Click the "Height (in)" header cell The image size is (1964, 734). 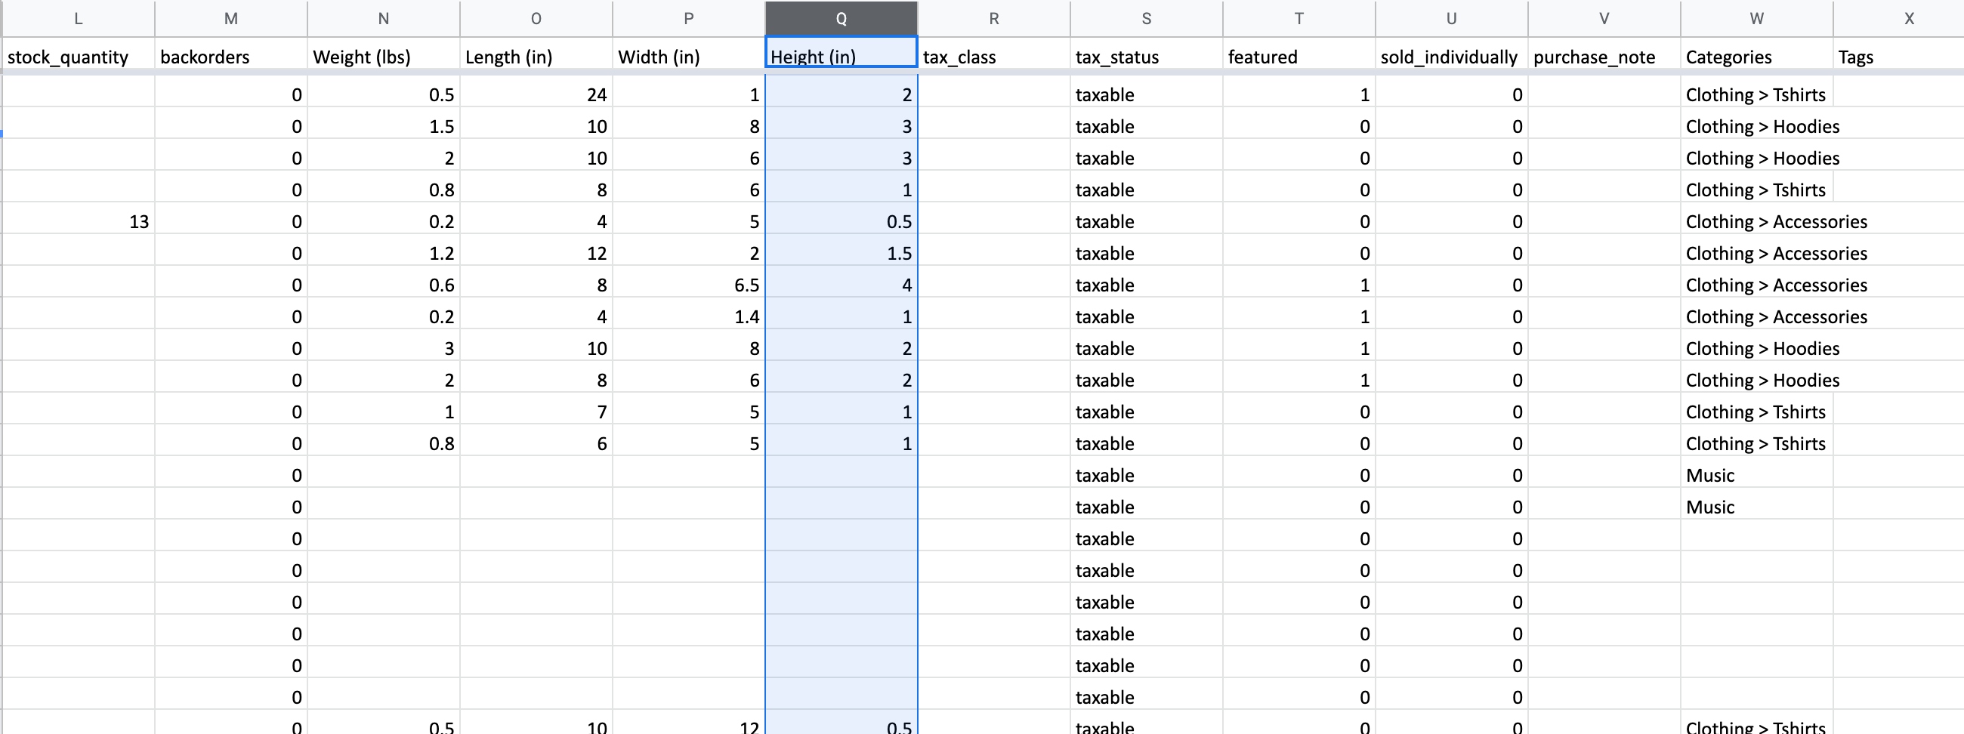click(x=841, y=57)
